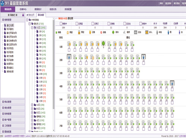This screenshot has width=186, height=138.
Task: Expand the zone node with count [26]
Action: click(x=32, y=109)
